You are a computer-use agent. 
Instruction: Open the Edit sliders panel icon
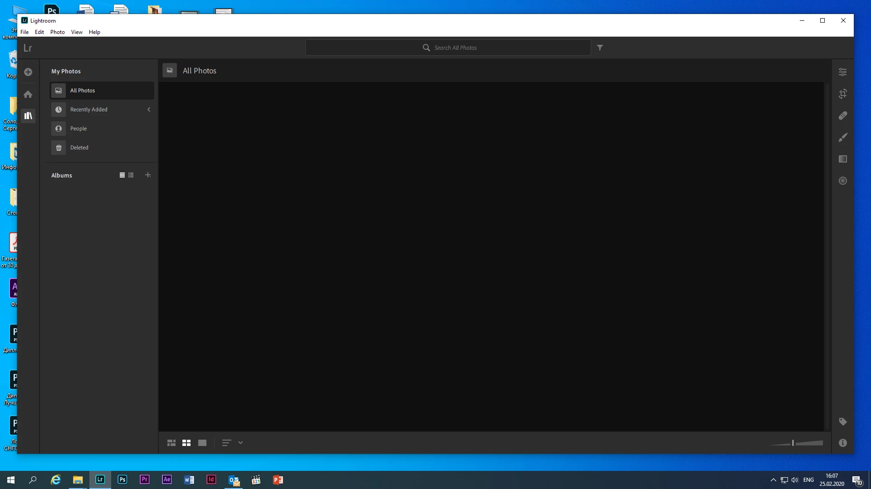pyautogui.click(x=842, y=72)
